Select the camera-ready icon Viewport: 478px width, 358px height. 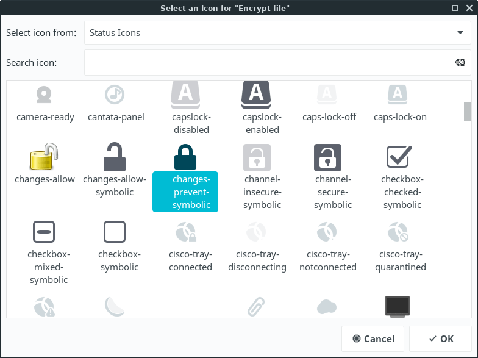pyautogui.click(x=45, y=95)
